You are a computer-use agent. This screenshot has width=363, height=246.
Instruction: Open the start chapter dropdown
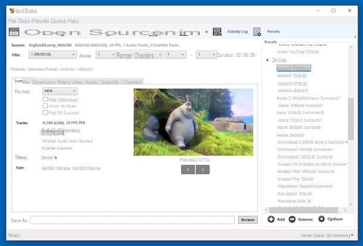pyautogui.click(x=176, y=55)
